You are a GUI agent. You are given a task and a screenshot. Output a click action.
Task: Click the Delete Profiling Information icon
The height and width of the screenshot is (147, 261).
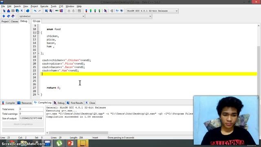tap(122, 11)
